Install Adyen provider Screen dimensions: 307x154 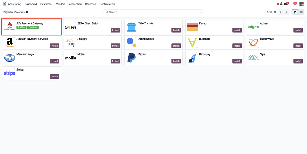(298, 30)
